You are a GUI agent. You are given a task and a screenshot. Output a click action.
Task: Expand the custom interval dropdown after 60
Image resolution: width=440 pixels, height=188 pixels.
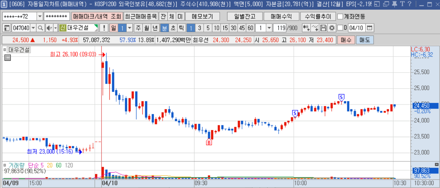point(269,28)
